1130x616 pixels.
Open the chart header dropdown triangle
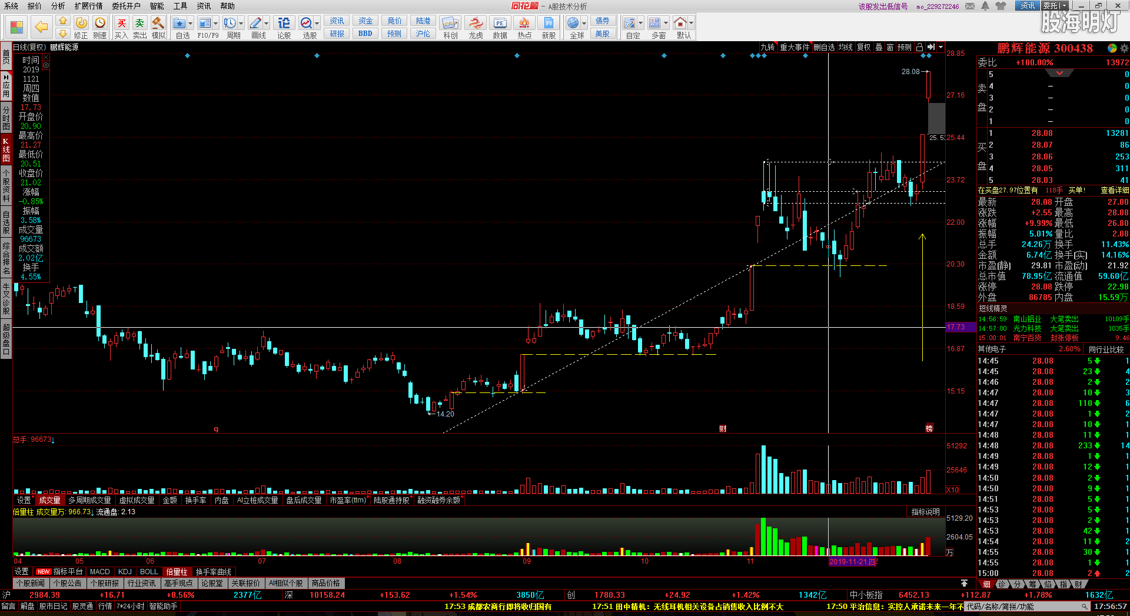[941, 47]
